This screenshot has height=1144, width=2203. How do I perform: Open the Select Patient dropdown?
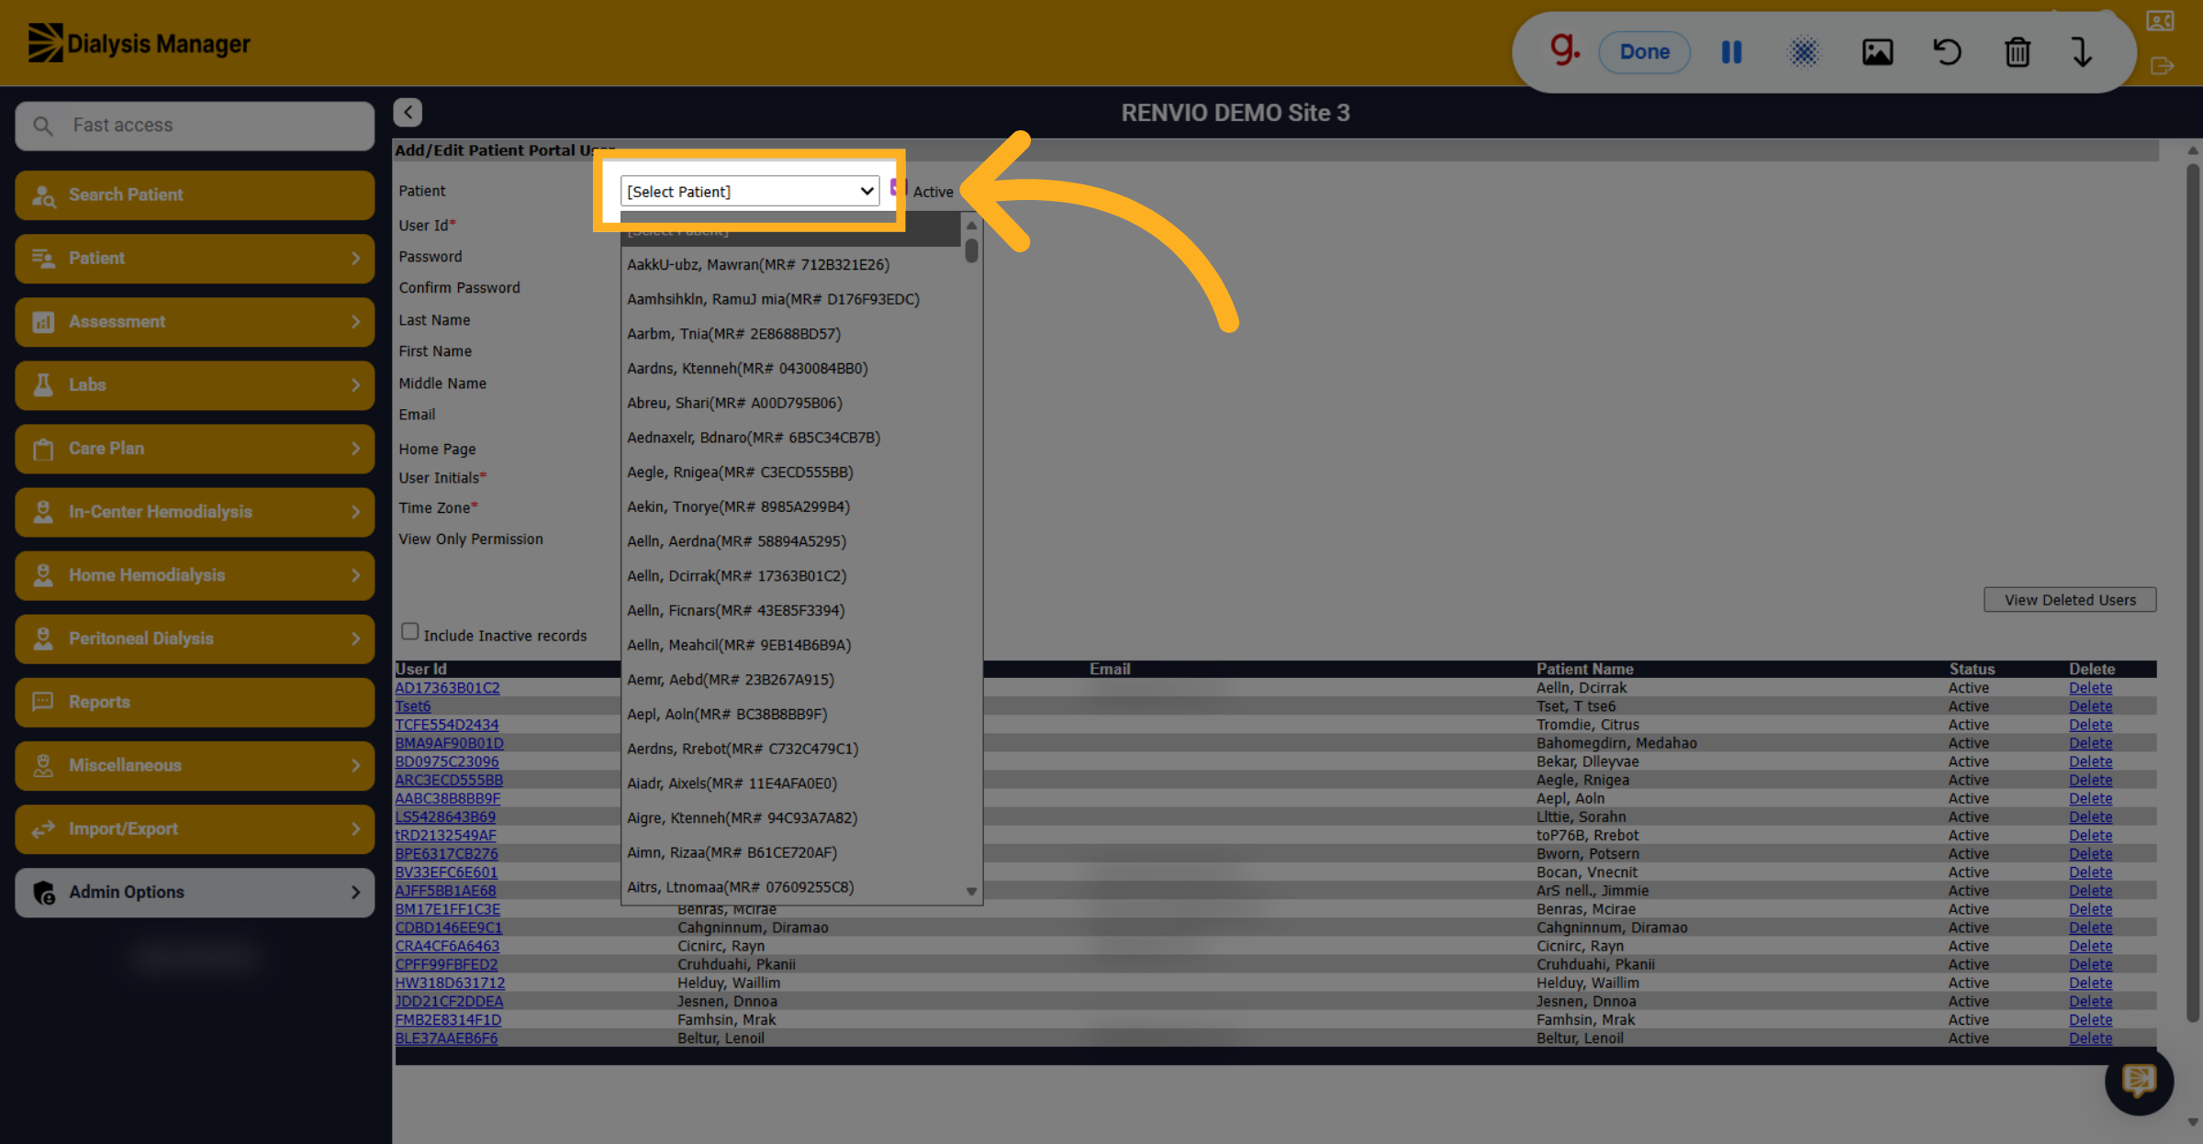coord(749,191)
